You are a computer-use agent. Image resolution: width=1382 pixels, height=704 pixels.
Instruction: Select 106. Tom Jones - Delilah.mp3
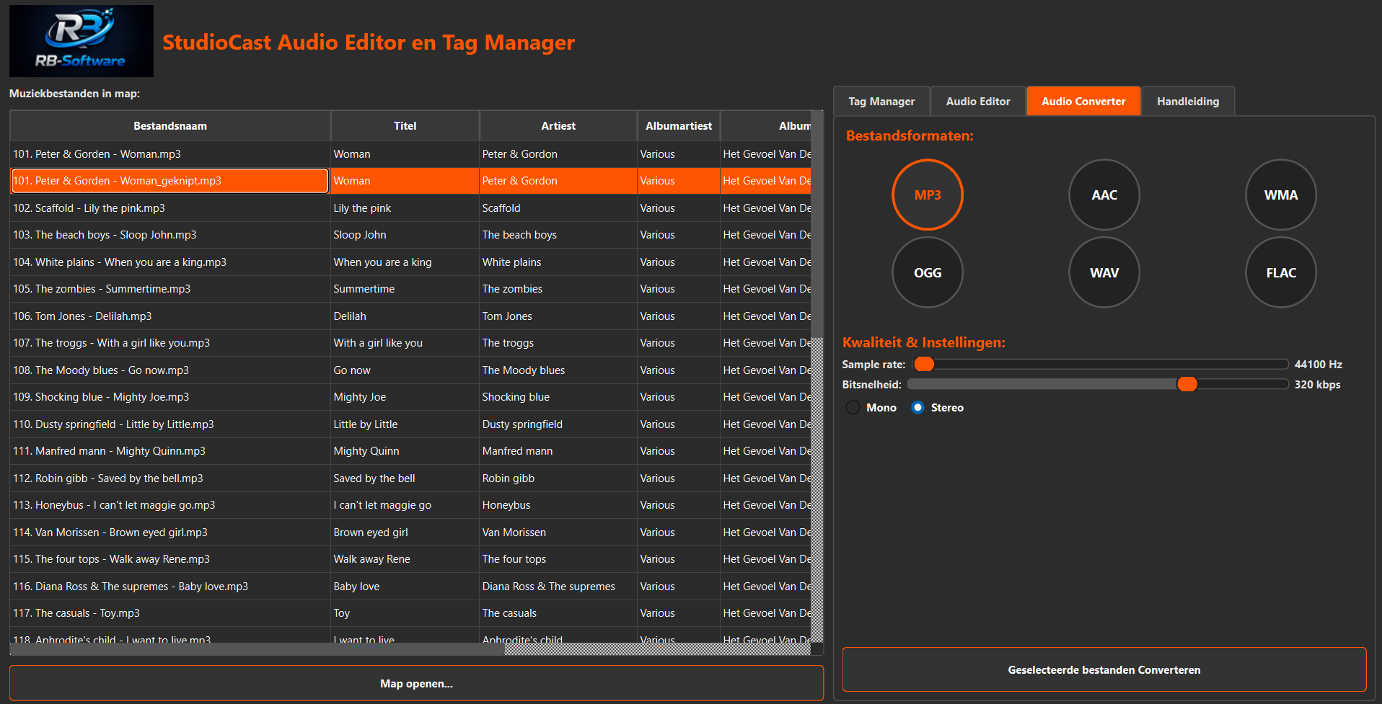pyautogui.click(x=170, y=316)
